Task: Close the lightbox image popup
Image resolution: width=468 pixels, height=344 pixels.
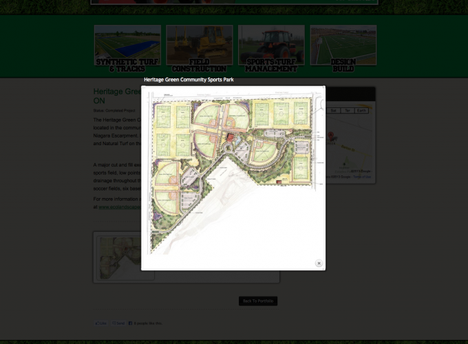Action: pos(319,264)
